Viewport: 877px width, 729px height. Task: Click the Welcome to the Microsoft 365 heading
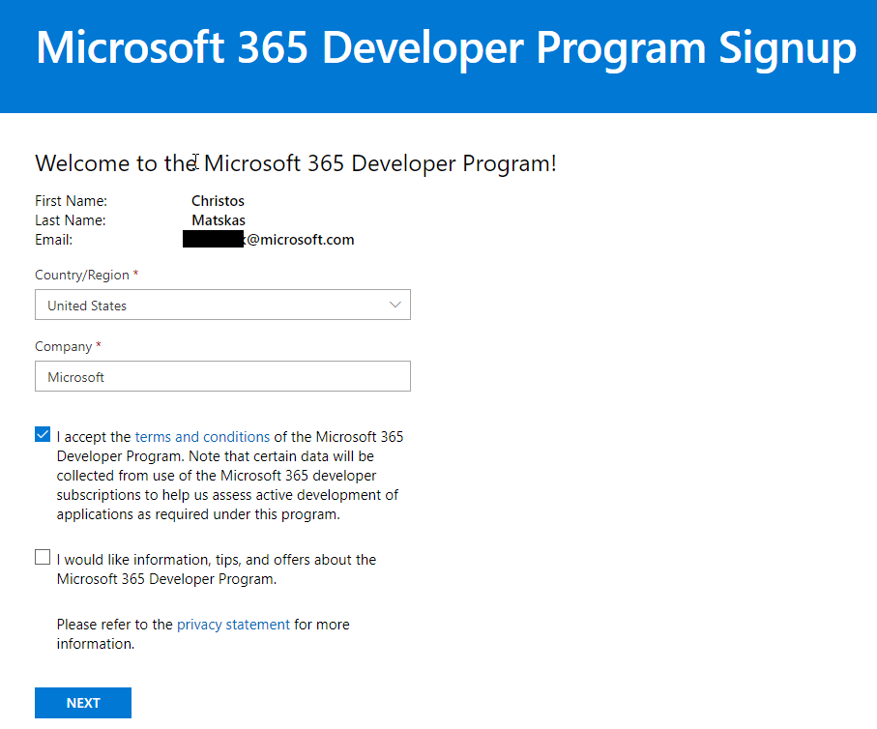[296, 163]
